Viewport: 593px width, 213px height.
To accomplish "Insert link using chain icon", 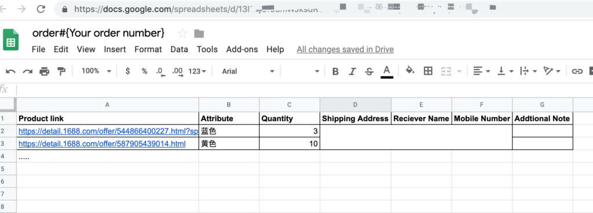I will click(577, 71).
